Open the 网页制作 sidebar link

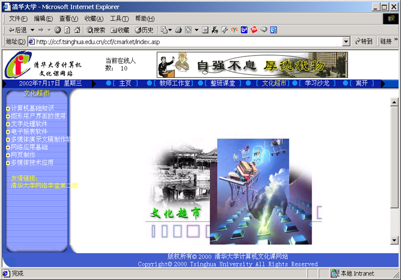(23, 155)
